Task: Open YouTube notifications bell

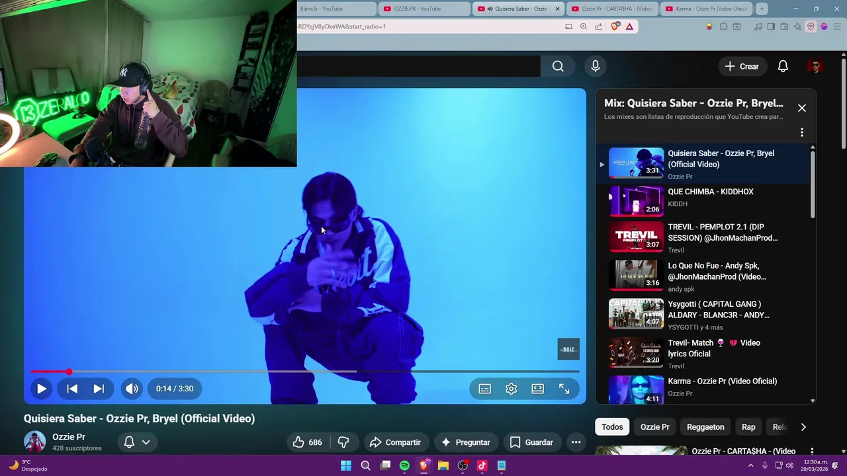Action: tap(783, 66)
